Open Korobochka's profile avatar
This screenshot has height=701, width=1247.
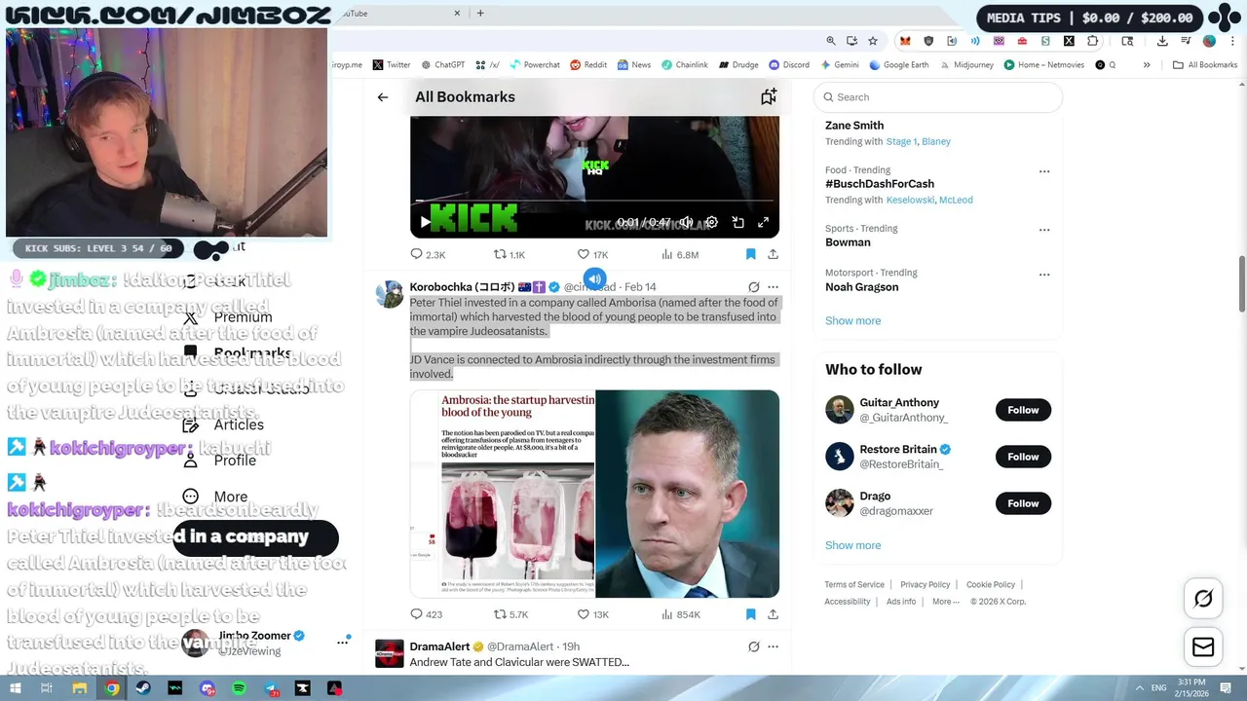point(390,294)
